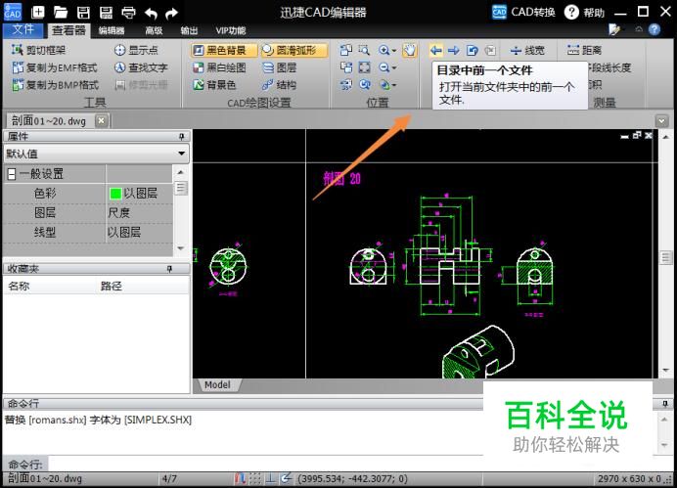Click the rotate view icon after arrows
The image size is (677, 488).
coord(472,51)
